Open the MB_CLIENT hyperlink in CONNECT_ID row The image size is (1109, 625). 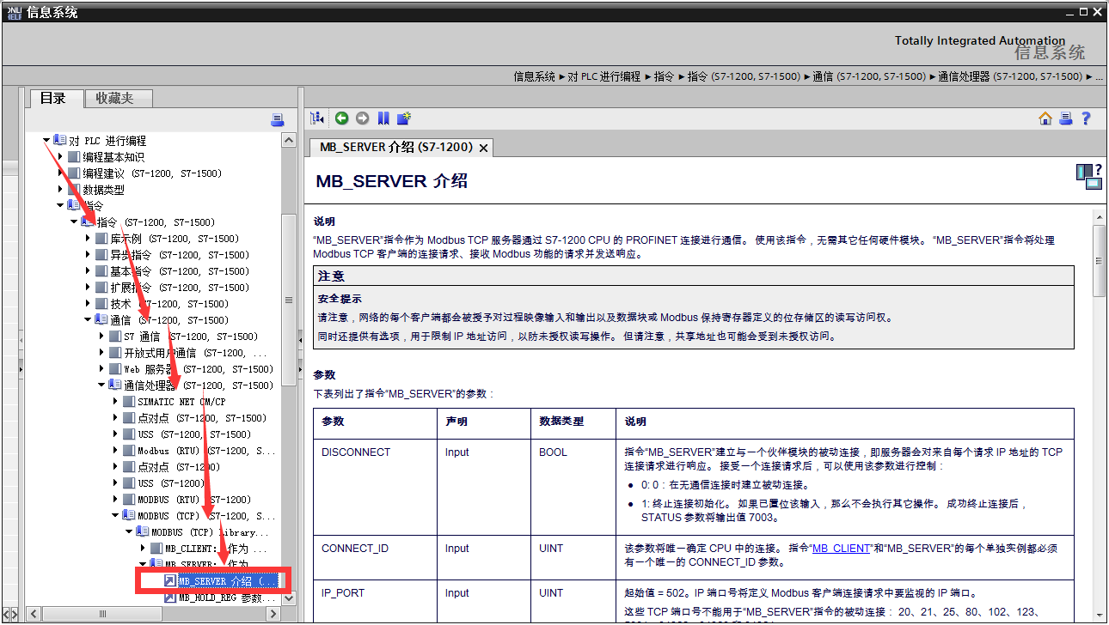tap(842, 548)
